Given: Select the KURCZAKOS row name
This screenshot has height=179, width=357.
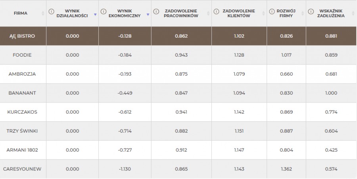Looking at the screenshot, I should tap(22, 112).
